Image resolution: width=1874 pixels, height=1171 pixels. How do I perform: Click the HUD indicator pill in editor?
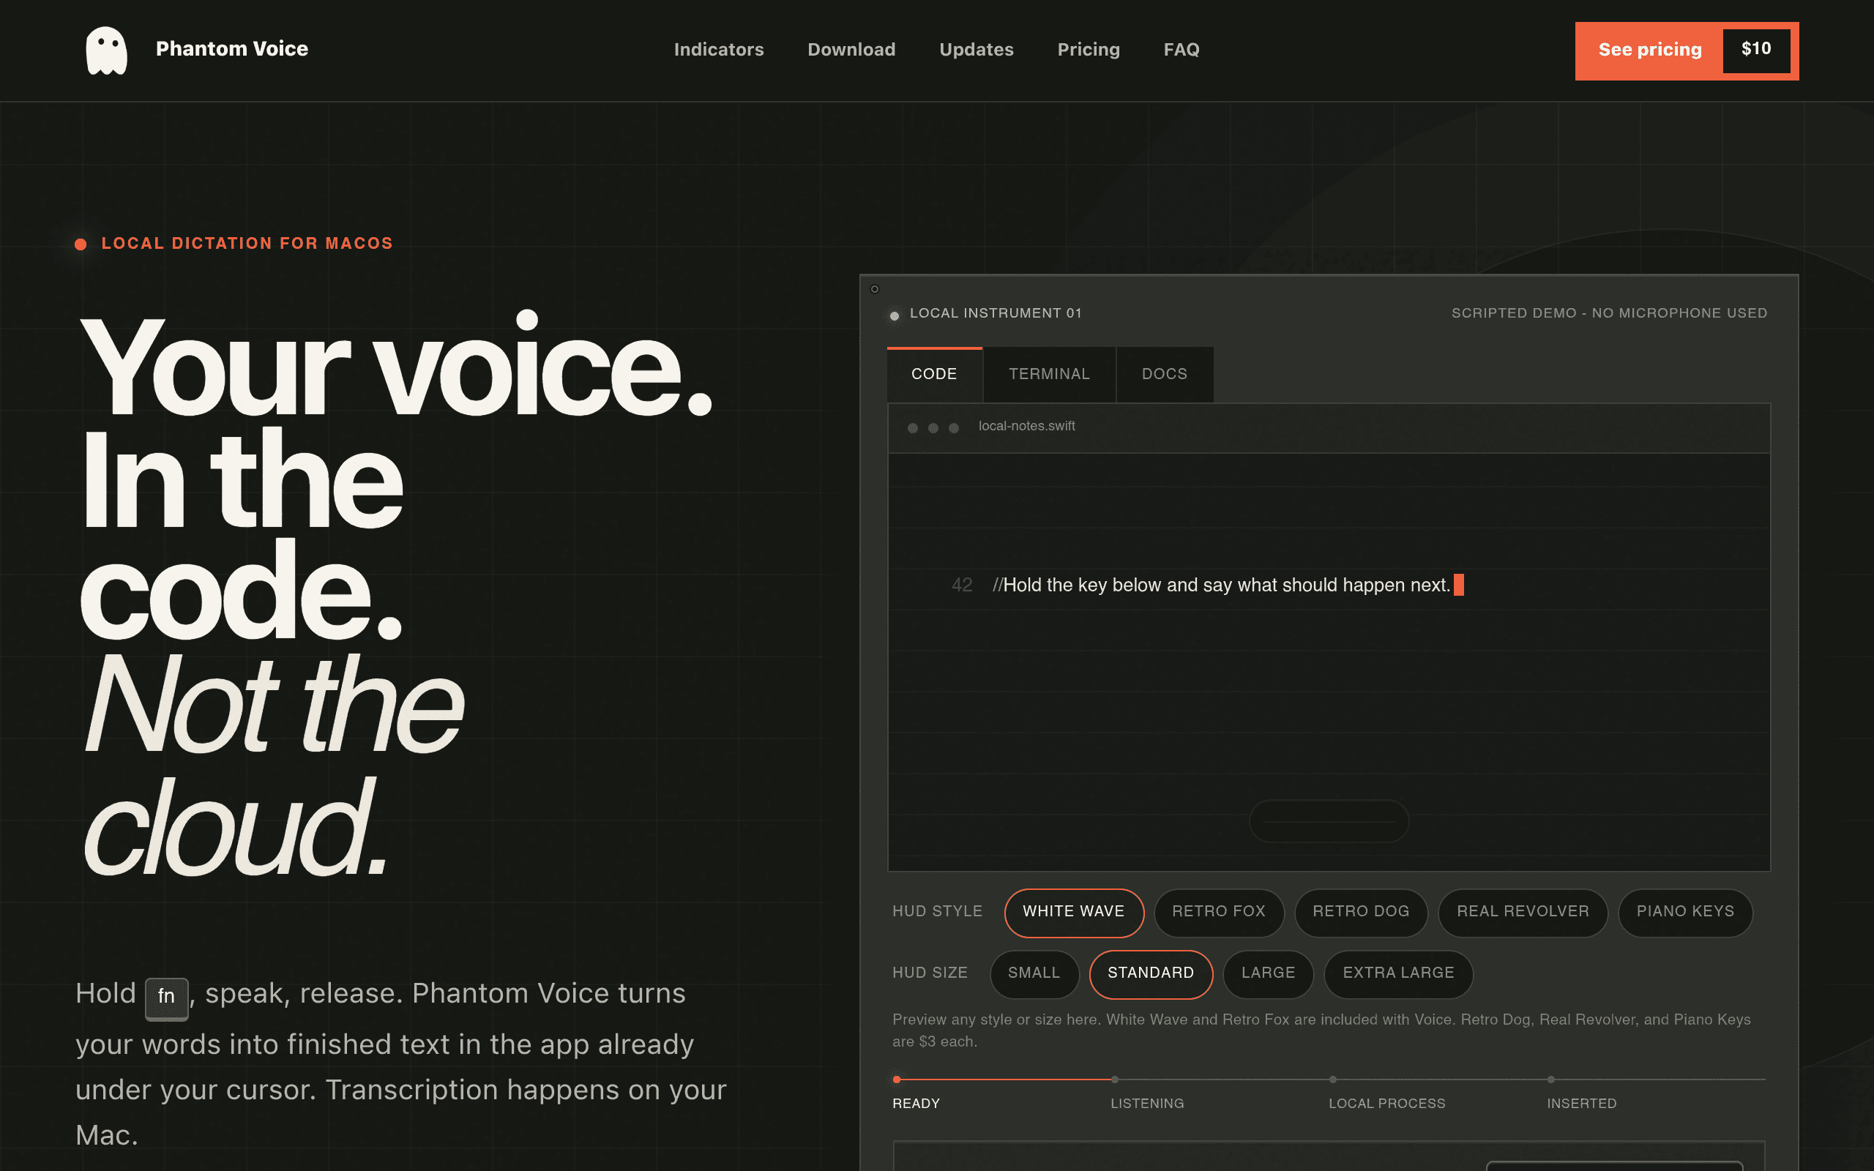click(1329, 821)
